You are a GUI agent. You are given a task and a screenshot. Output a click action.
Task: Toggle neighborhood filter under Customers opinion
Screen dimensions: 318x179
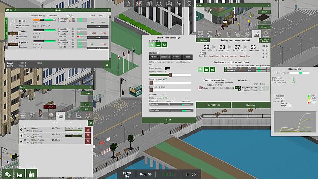(x=200, y=69)
